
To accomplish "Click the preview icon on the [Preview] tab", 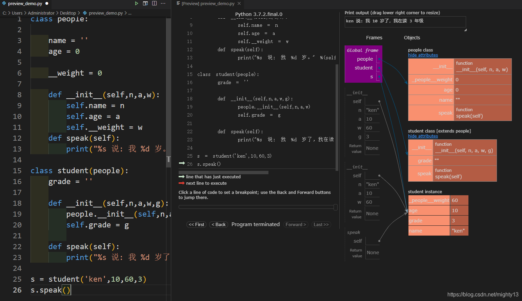I will [178, 3].
